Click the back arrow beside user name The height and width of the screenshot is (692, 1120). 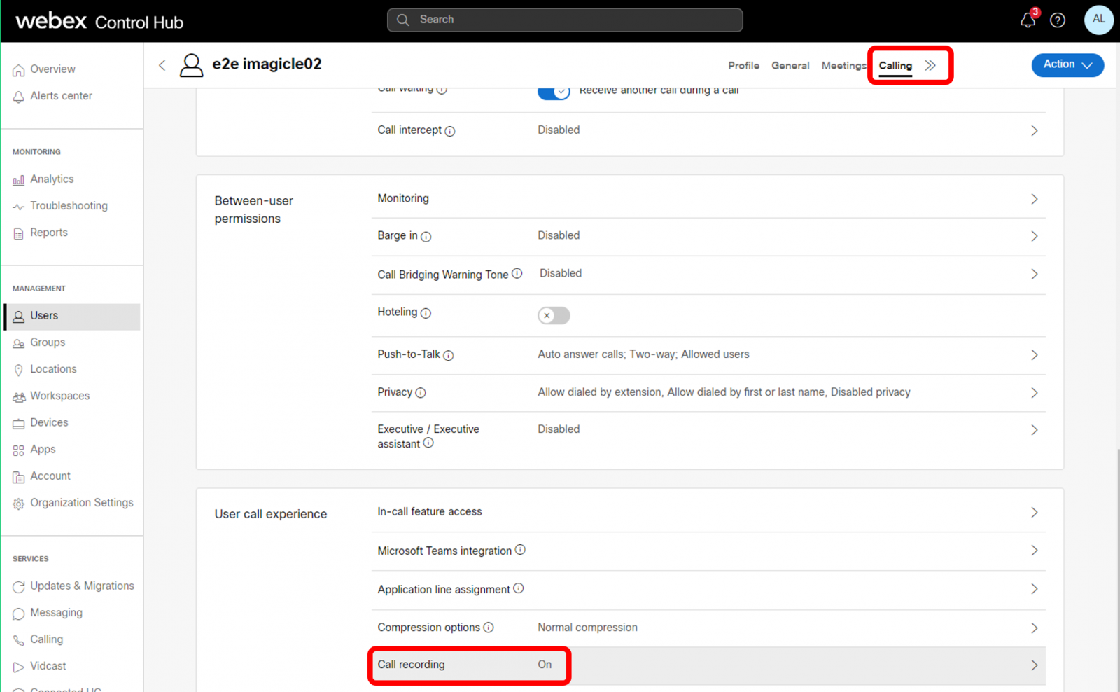pos(162,65)
